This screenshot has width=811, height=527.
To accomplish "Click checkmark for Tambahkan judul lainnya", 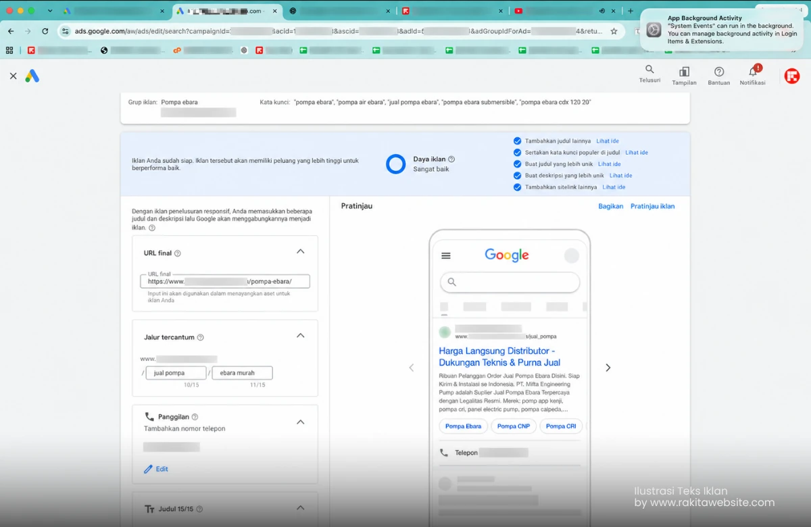I will click(x=517, y=141).
